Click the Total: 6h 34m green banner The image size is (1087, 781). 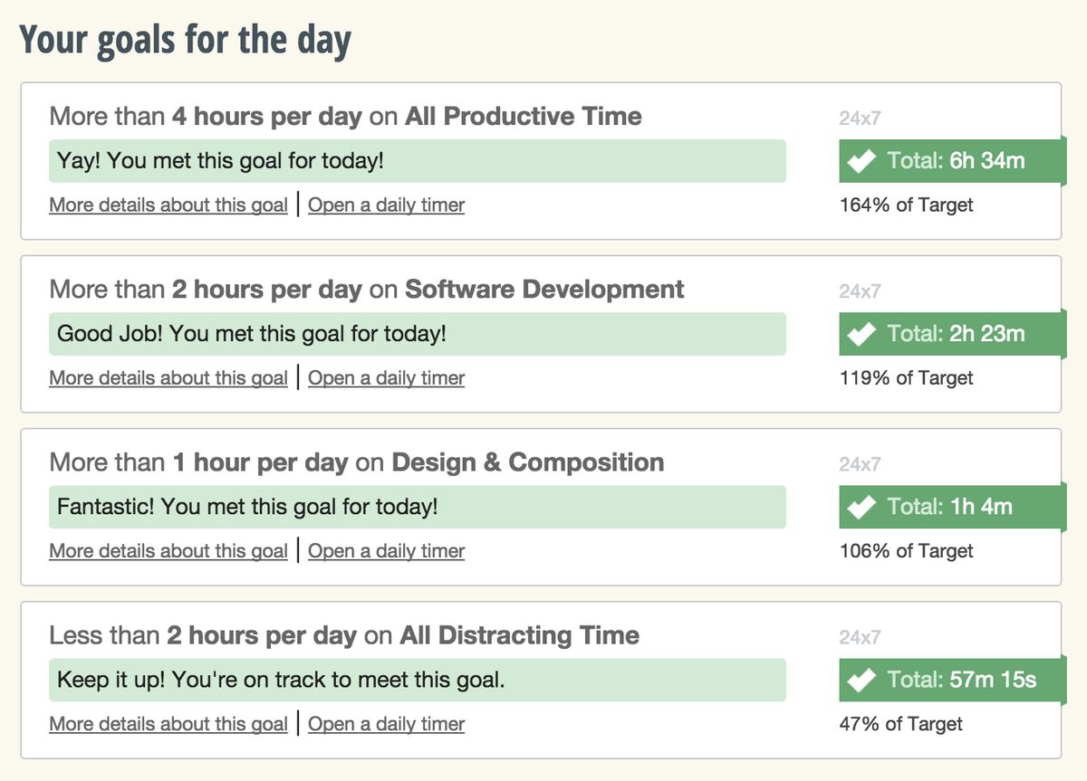956,161
